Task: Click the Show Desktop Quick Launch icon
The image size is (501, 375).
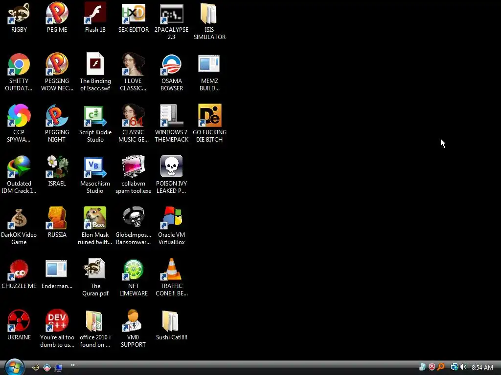Action: click(x=58, y=368)
